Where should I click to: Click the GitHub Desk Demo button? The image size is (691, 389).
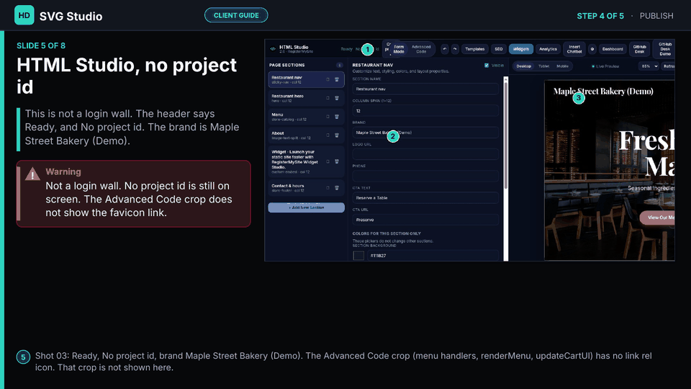(x=664, y=49)
